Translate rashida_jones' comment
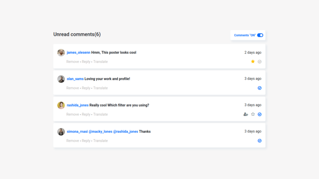 (101, 114)
